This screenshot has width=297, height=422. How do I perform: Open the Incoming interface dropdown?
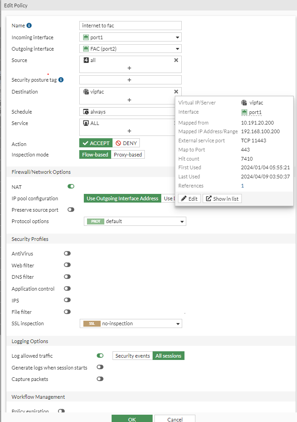pos(130,37)
